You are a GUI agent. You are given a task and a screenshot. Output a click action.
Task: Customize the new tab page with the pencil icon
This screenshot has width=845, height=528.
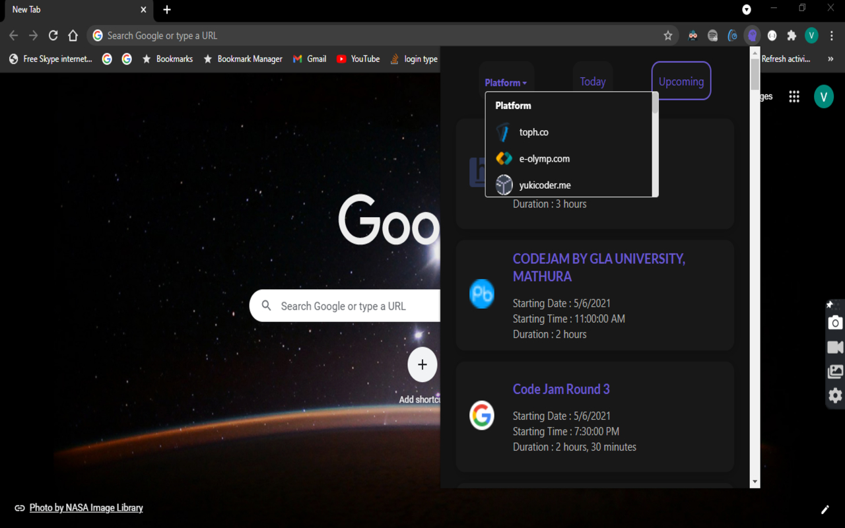tap(825, 509)
